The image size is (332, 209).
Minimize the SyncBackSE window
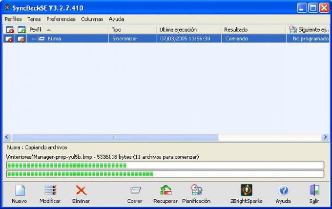point(302,8)
